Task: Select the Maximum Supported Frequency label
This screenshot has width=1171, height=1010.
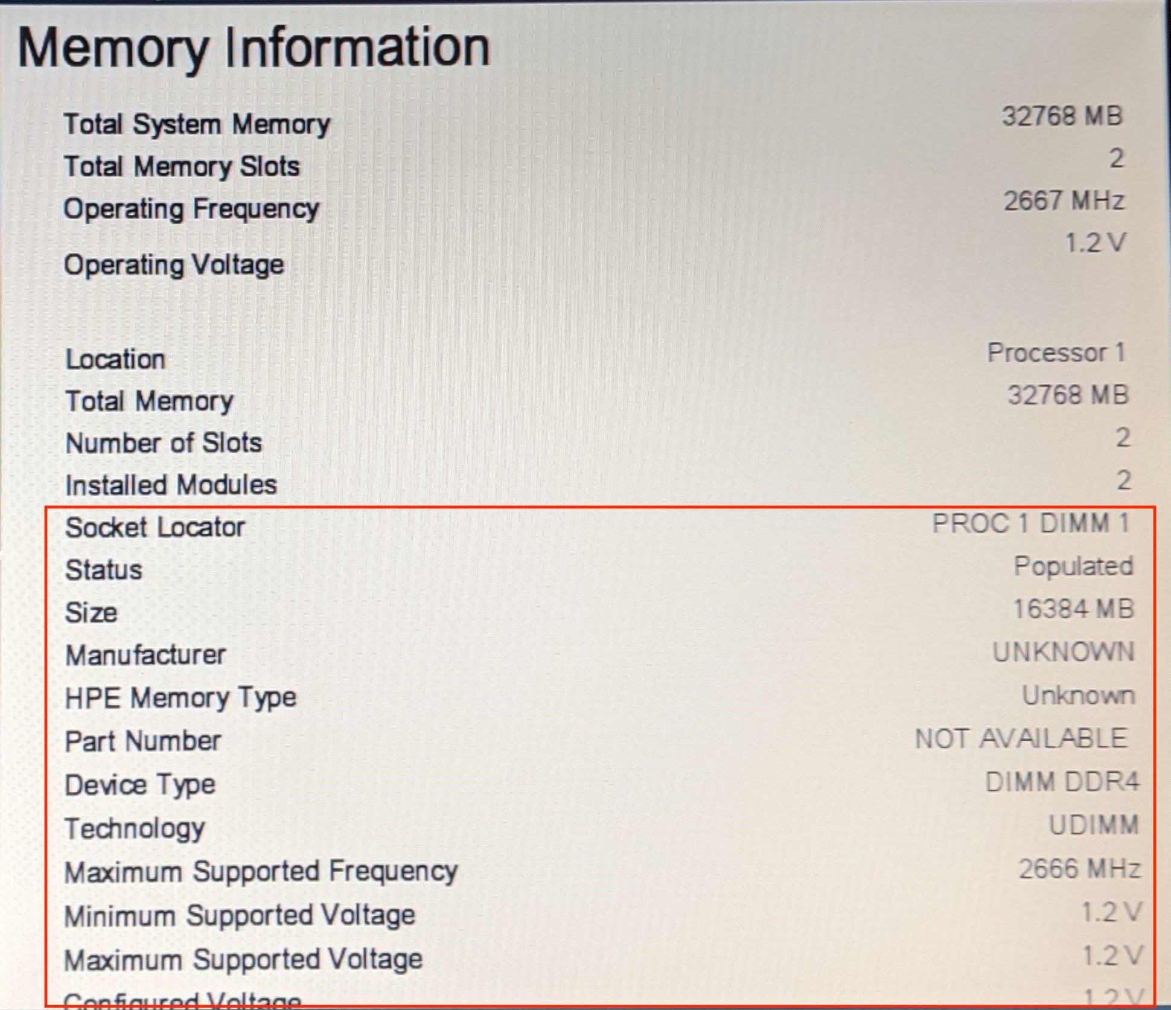Action: 261,872
